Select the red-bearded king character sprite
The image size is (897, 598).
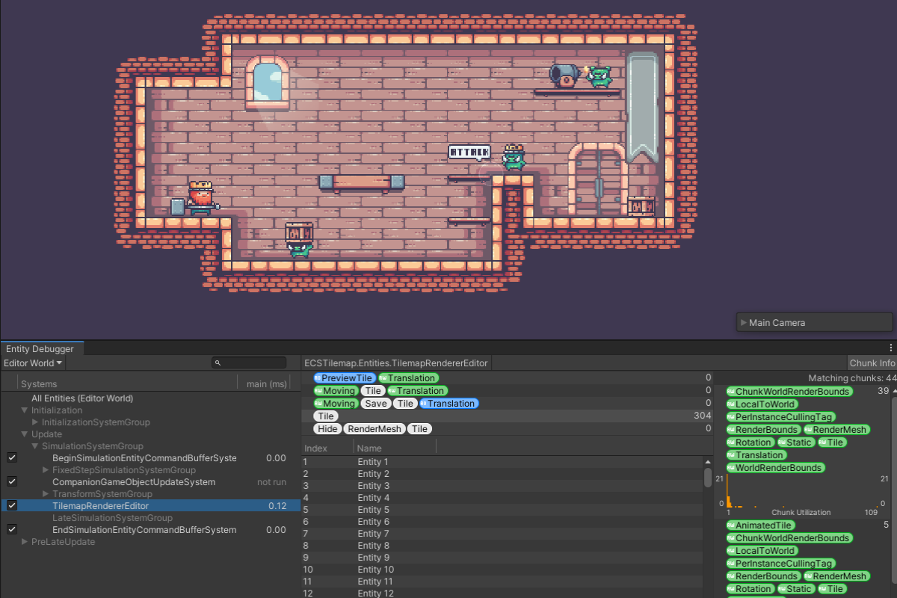[200, 198]
